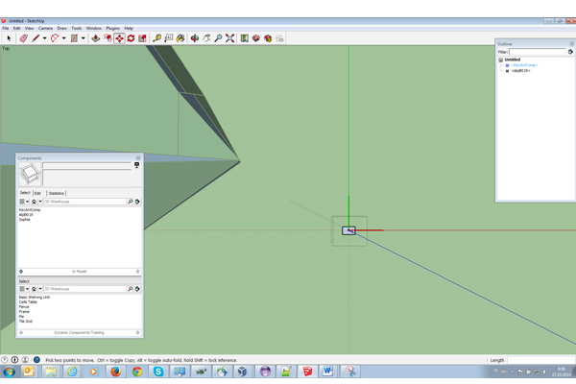Viewport: 576px width, 384px height.
Task: Open the Plugins menu
Action: tap(113, 29)
